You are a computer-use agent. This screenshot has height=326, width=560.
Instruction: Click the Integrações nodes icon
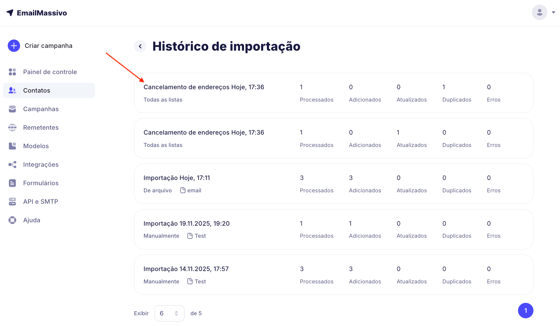(x=12, y=165)
